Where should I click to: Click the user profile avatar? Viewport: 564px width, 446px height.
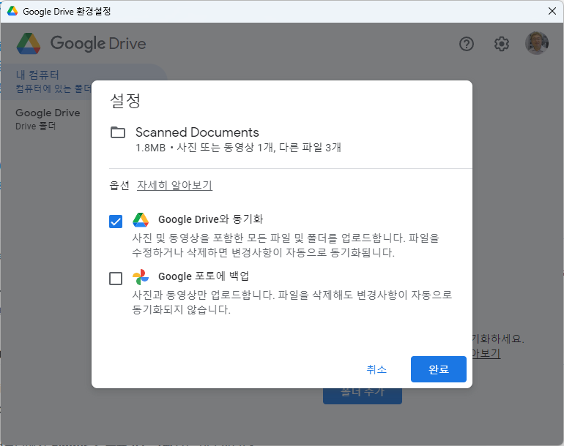tap(536, 44)
